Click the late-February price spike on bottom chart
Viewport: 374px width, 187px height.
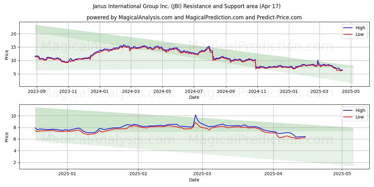(x=195, y=115)
